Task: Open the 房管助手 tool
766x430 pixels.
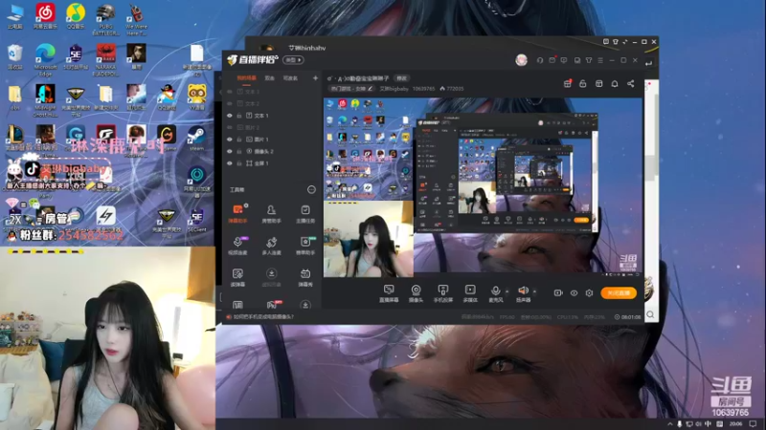Action: [x=271, y=213]
